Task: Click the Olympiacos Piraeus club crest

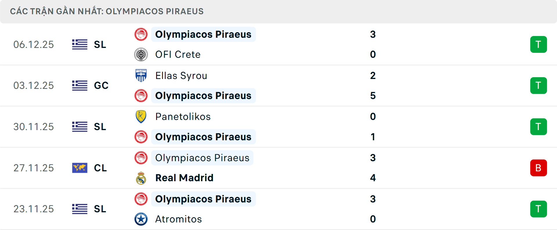Action: click(x=141, y=34)
